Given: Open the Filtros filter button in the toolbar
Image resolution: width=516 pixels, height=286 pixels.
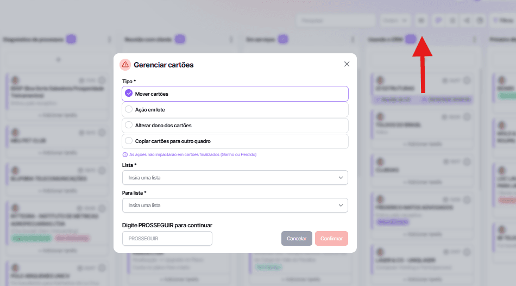Looking at the screenshot, I should pos(502,21).
